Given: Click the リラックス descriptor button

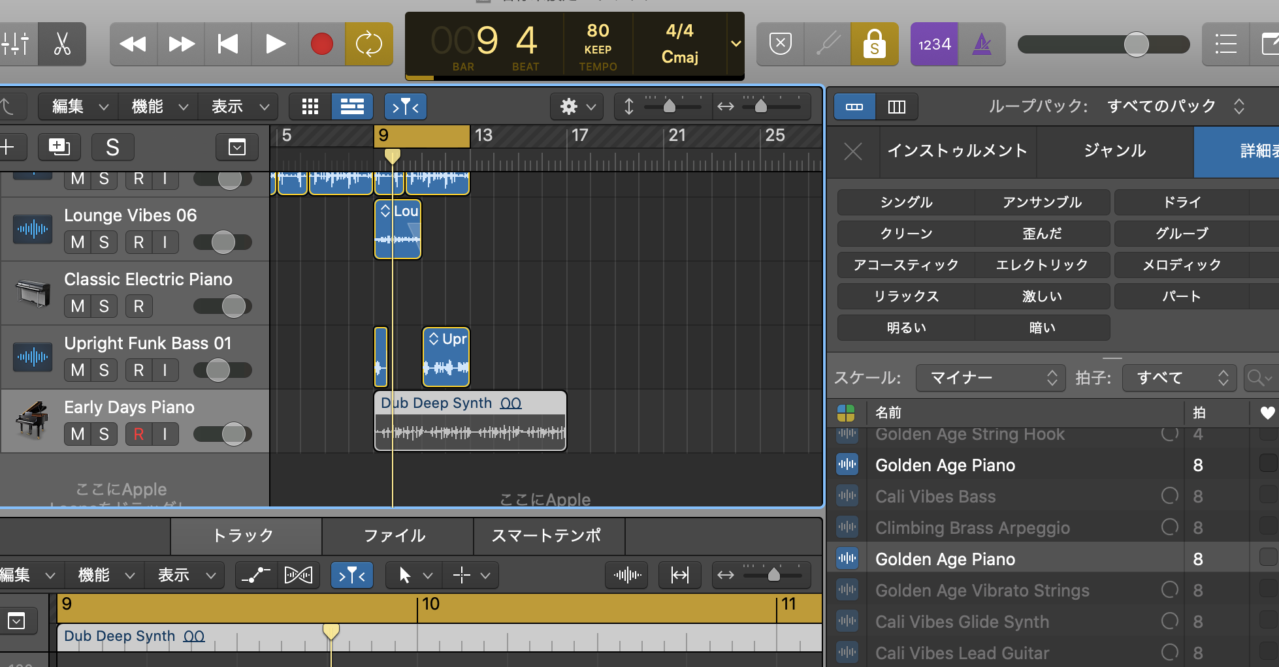Looking at the screenshot, I should point(905,296).
